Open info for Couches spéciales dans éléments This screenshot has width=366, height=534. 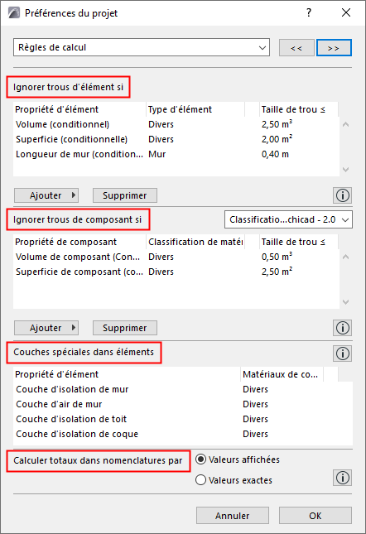coord(342,354)
